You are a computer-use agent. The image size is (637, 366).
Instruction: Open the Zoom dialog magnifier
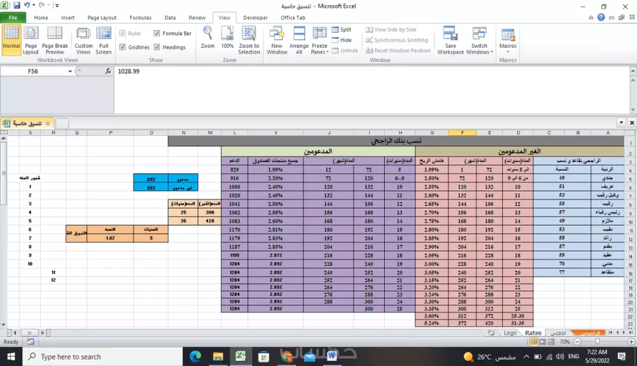208,38
